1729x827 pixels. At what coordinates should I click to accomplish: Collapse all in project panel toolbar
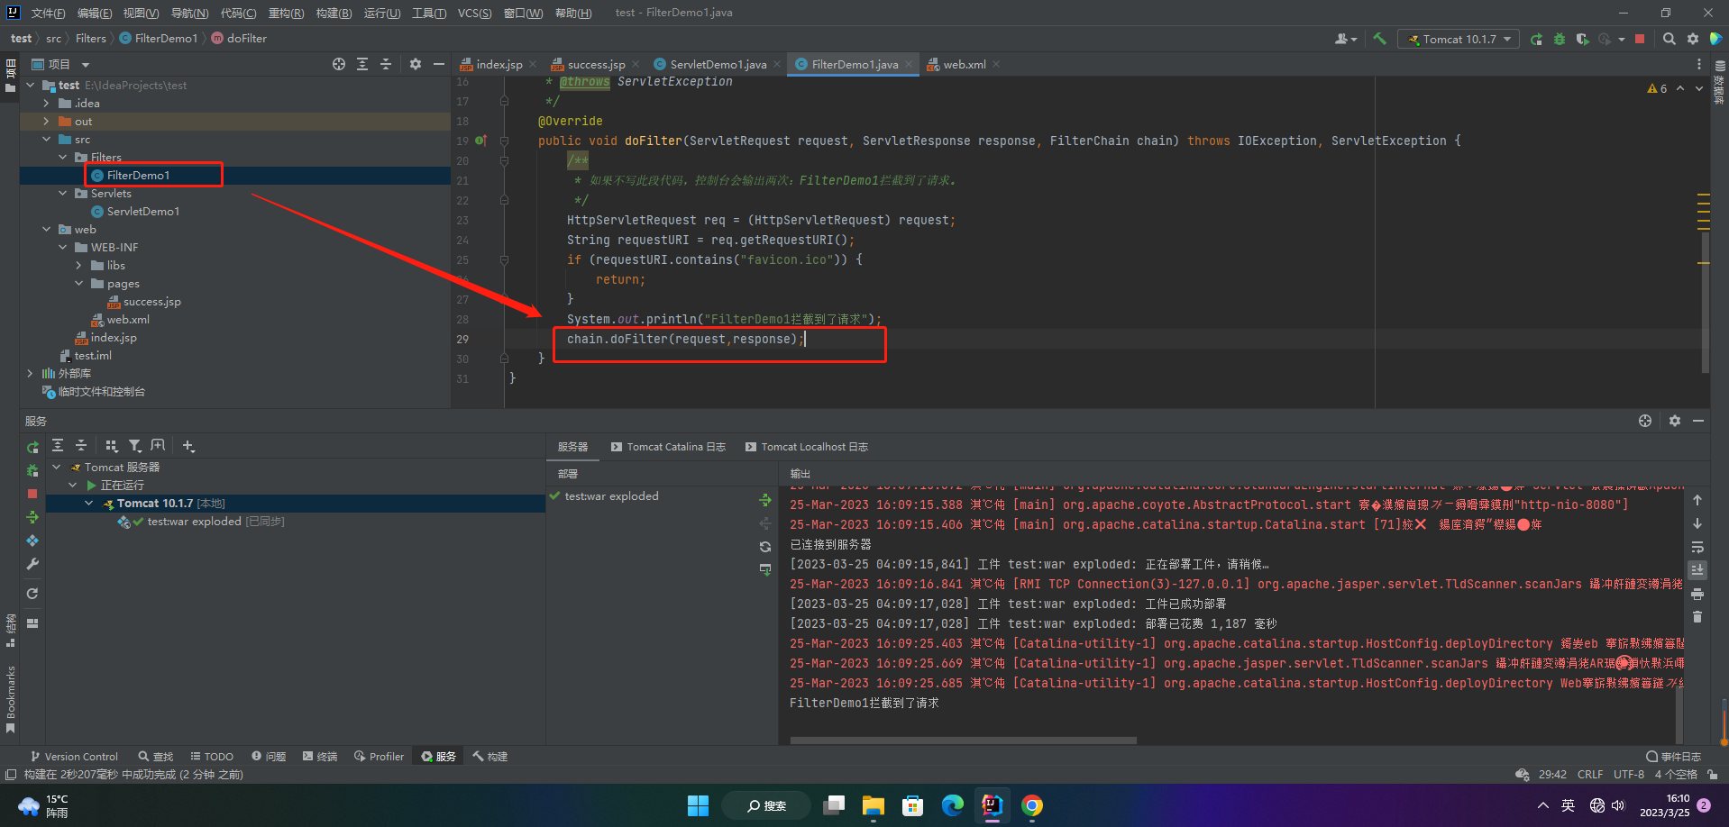386,64
